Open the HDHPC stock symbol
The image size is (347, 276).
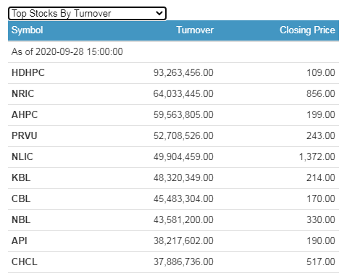pyautogui.click(x=28, y=72)
